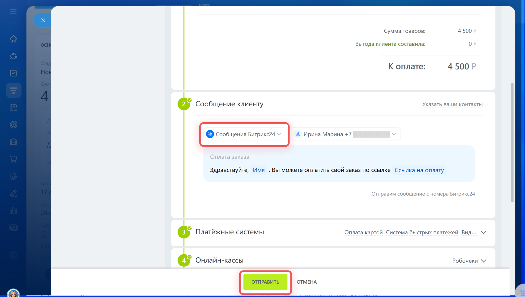The height and width of the screenshot is (297, 525).
Task: Close the side panel with X button
Action: coord(43,20)
